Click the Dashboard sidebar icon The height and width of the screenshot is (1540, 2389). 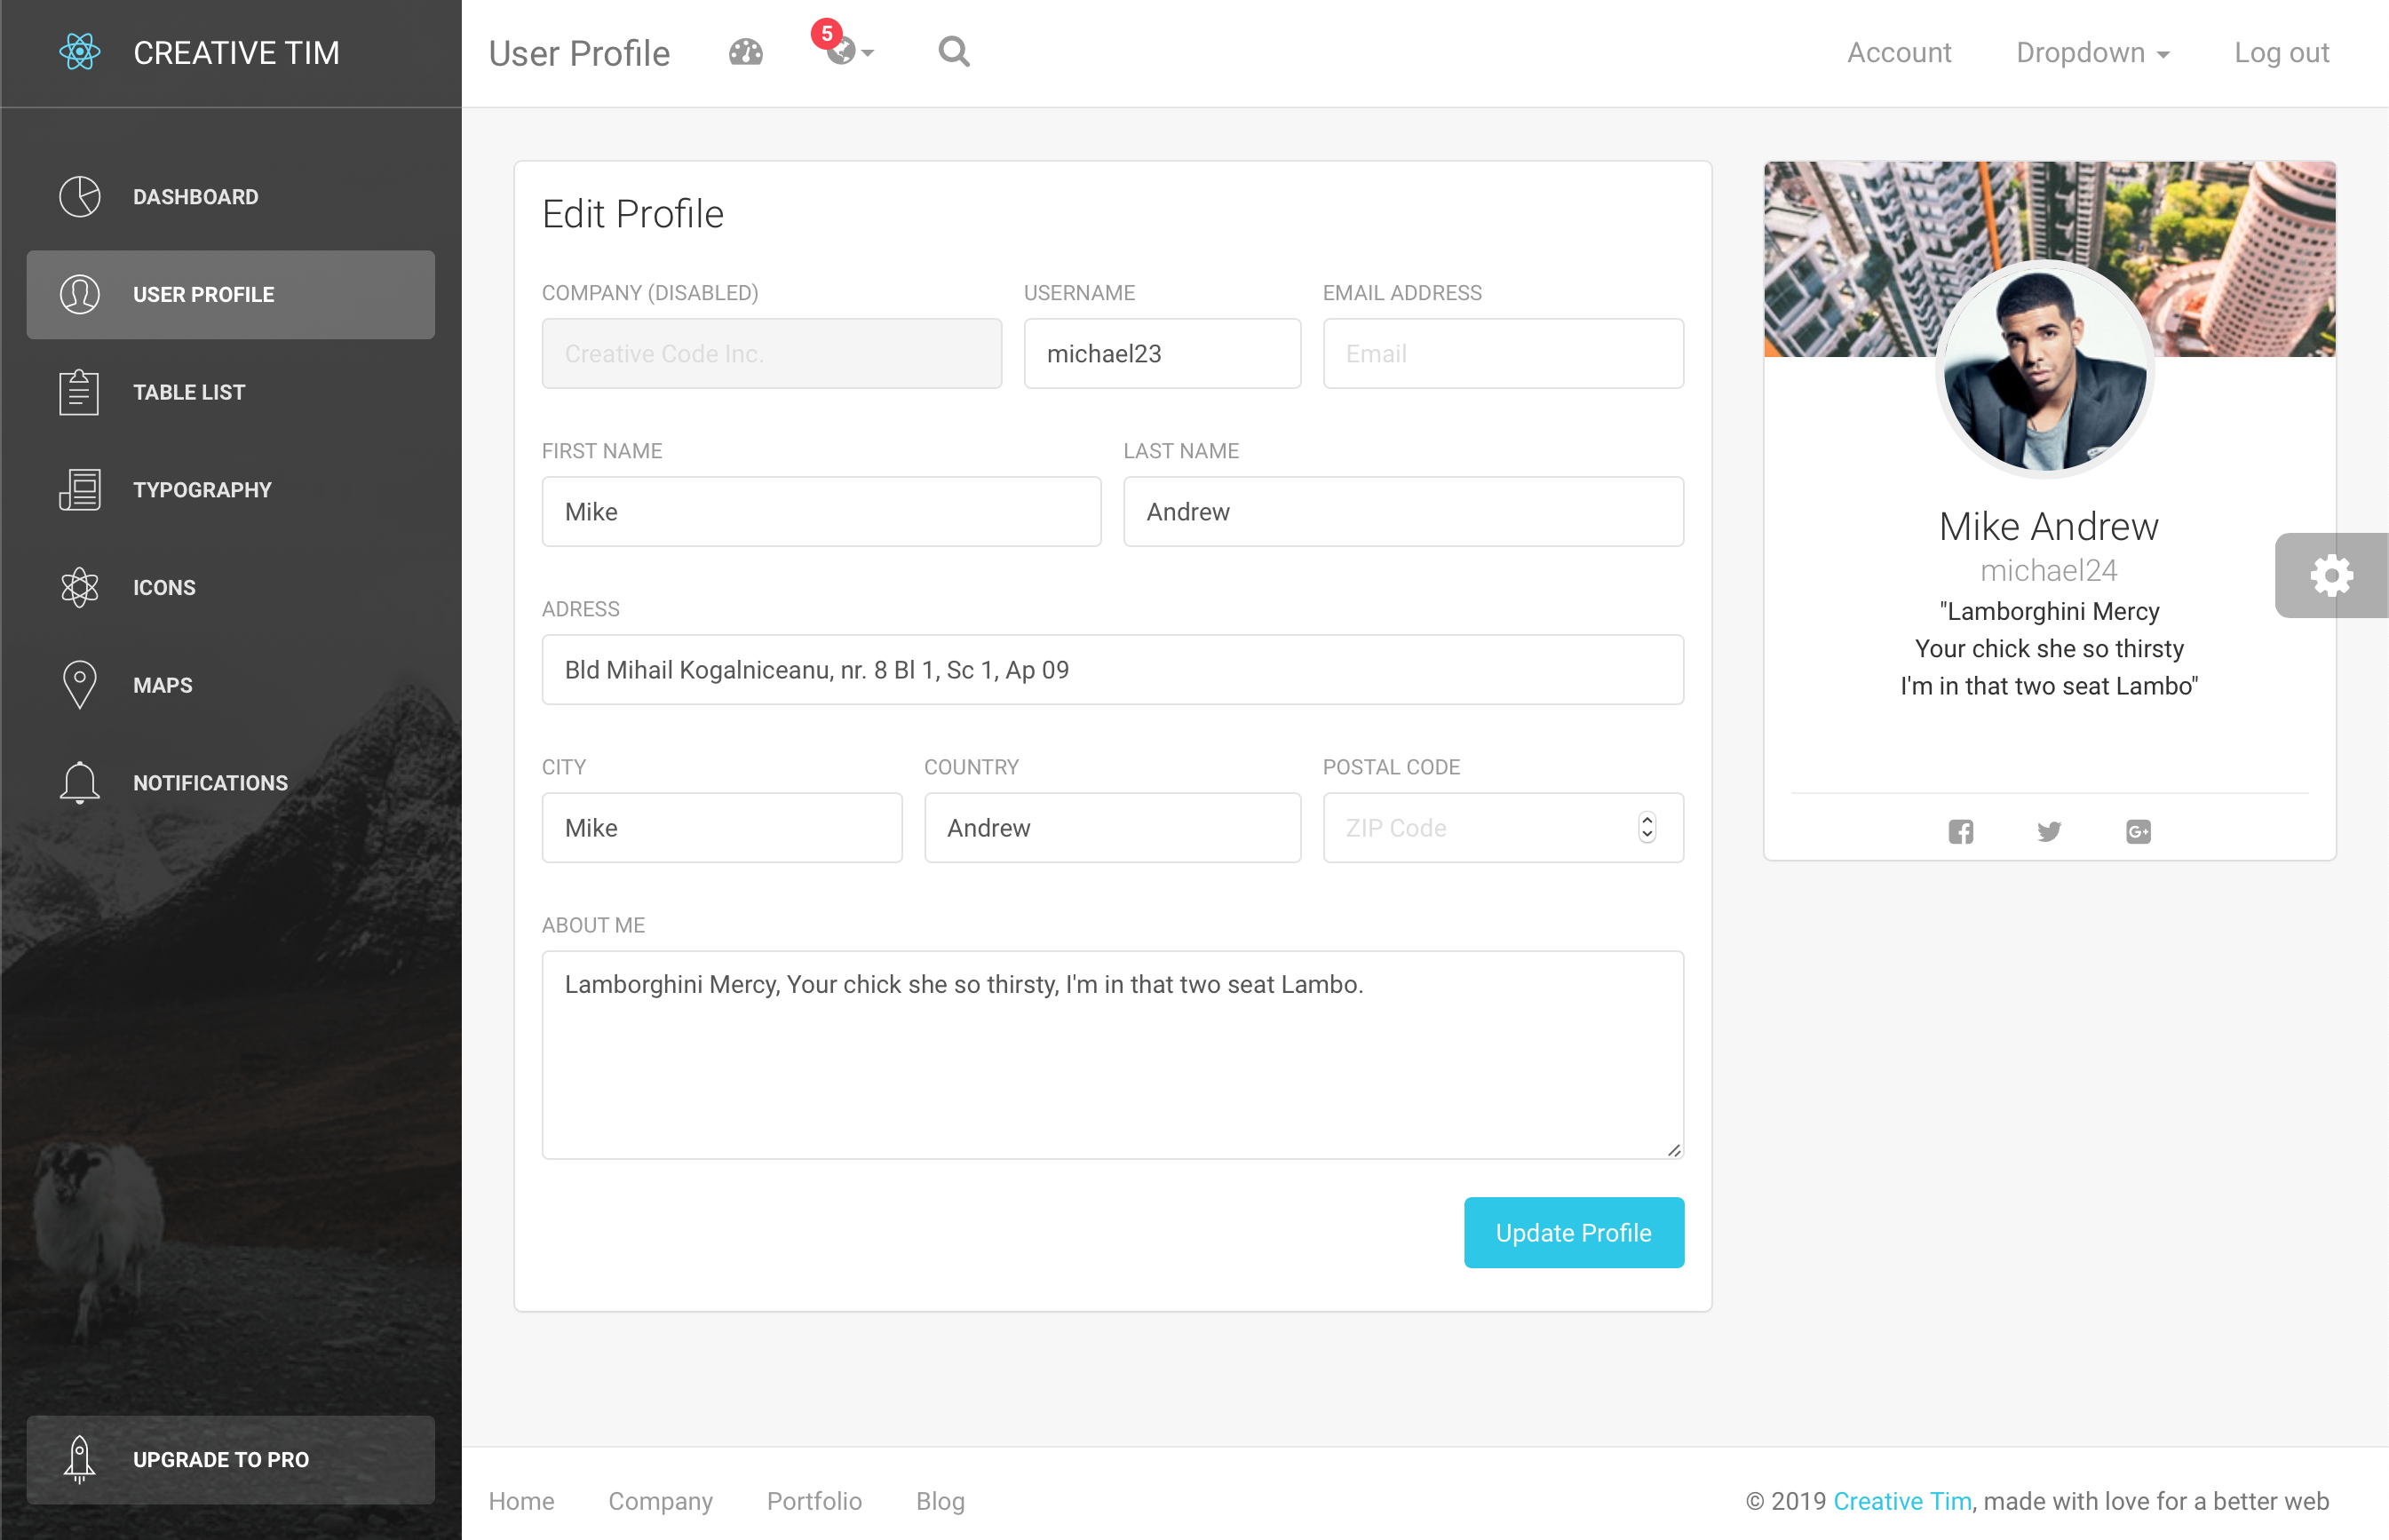pyautogui.click(x=78, y=197)
